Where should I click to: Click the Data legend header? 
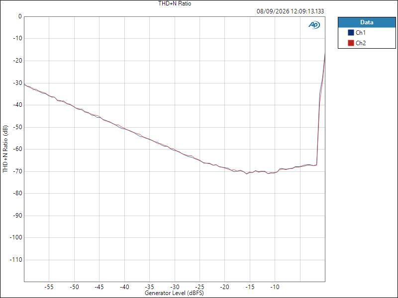[x=367, y=22]
